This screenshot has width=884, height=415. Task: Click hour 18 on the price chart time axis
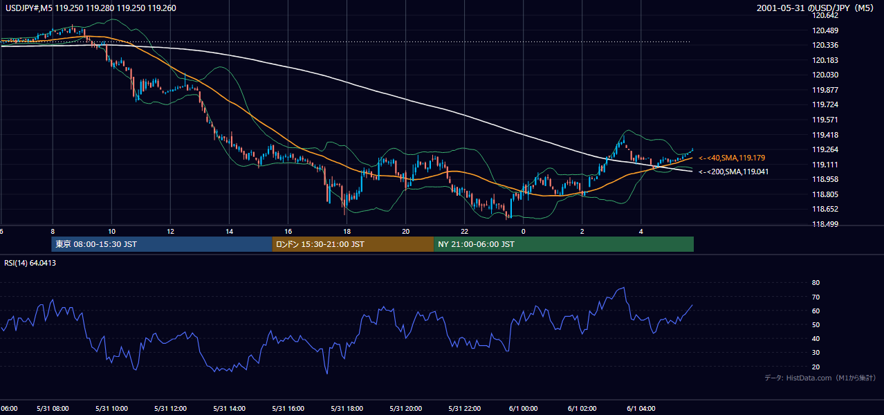tap(347, 231)
